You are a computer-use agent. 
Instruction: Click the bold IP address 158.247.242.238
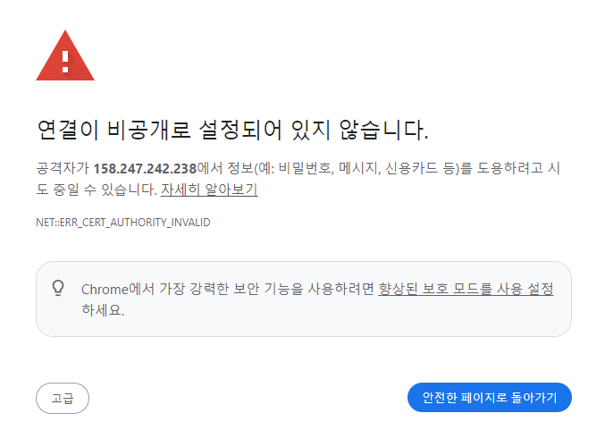click(145, 169)
